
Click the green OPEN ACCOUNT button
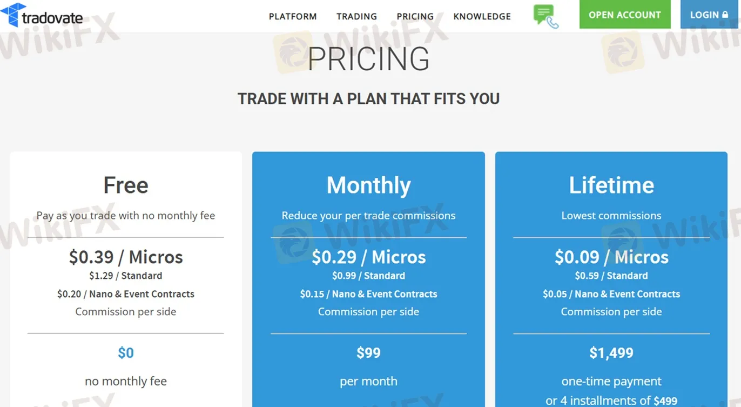click(624, 15)
